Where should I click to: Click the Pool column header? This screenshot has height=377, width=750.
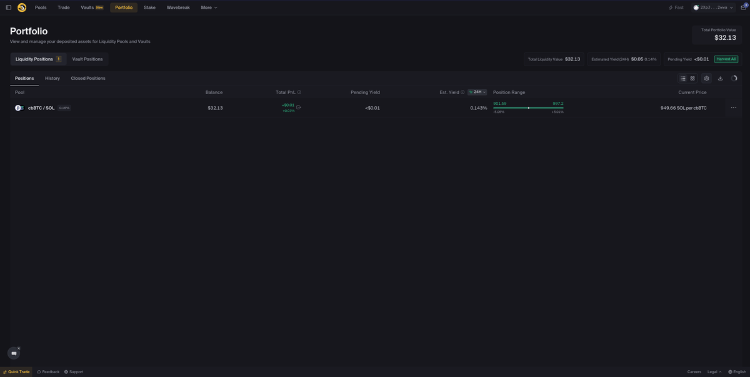tap(19, 92)
